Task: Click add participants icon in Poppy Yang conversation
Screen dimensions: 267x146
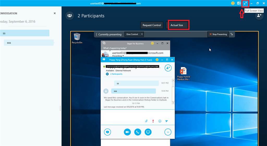Action: tap(168, 68)
